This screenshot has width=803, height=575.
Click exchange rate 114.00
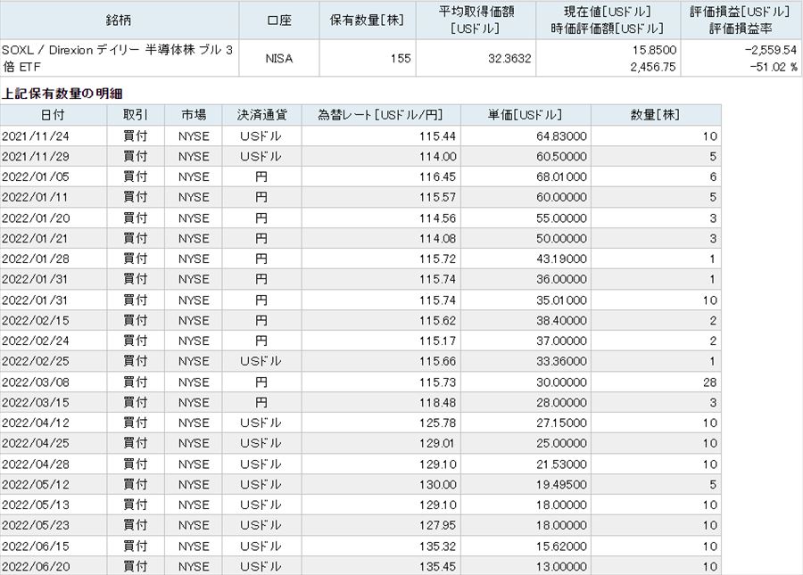click(x=437, y=157)
